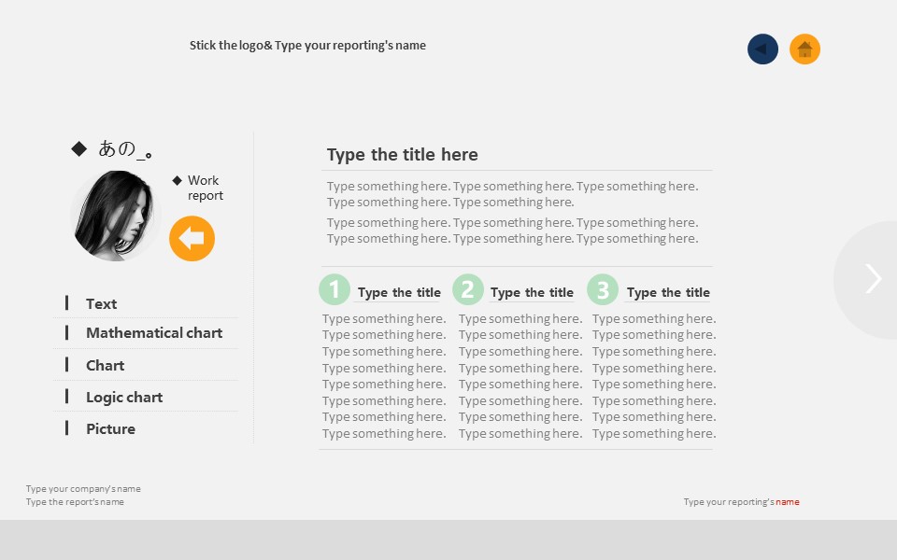Click the green number 2 circle
This screenshot has height=560, width=897.
[x=468, y=289]
